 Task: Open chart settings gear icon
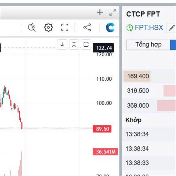(48, 28)
